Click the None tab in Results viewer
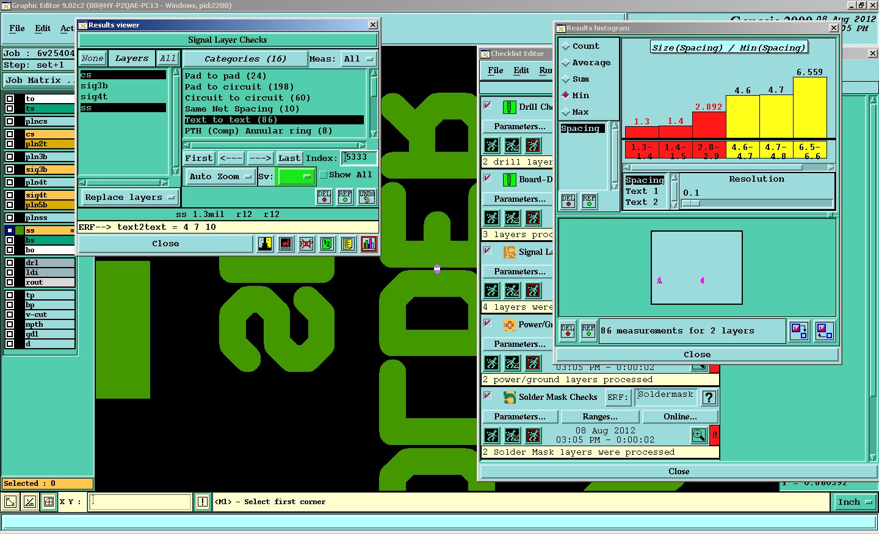The width and height of the screenshot is (879, 534). [93, 59]
